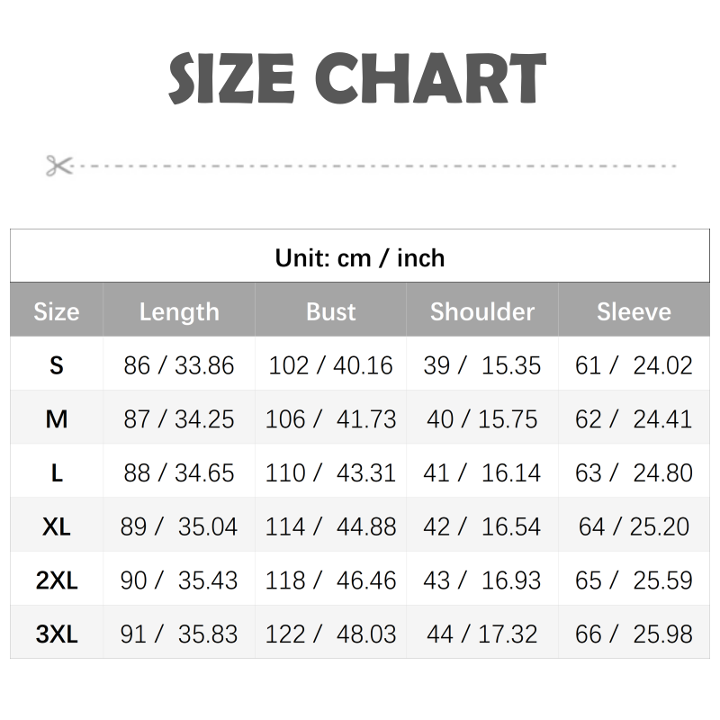Select the Size column header

(x=57, y=311)
